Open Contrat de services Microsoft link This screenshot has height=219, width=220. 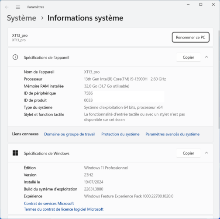pos(49,203)
